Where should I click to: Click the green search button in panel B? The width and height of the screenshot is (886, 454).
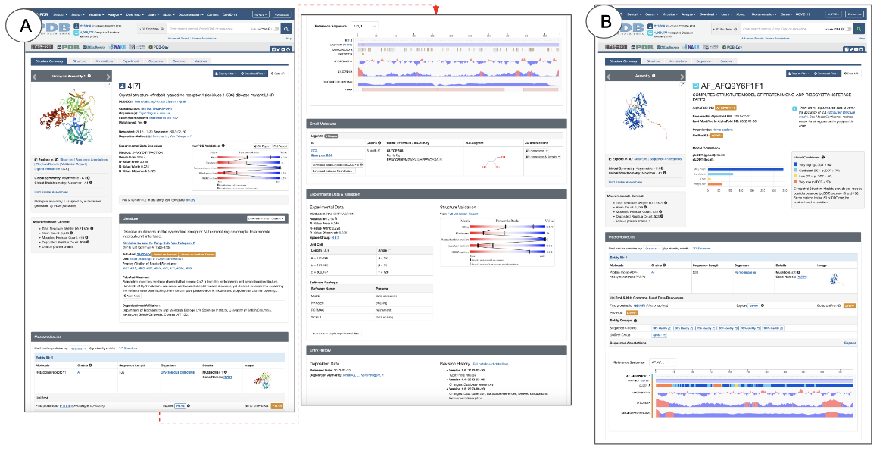[859, 28]
